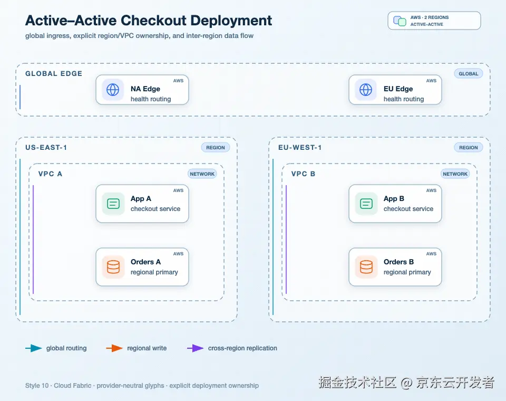Screen dimensions: 506x401
Task: Click the overlapping squares icon in header badge
Action: click(400, 21)
